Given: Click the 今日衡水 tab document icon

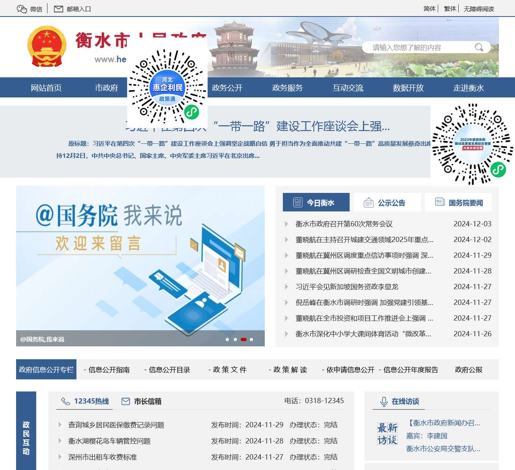Looking at the screenshot, I should (x=298, y=203).
